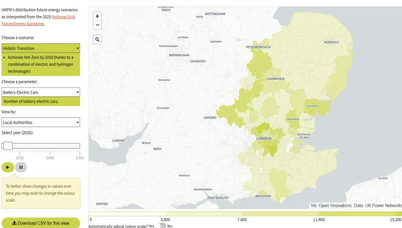Click the COVENTRY label on the map

coord(198,61)
